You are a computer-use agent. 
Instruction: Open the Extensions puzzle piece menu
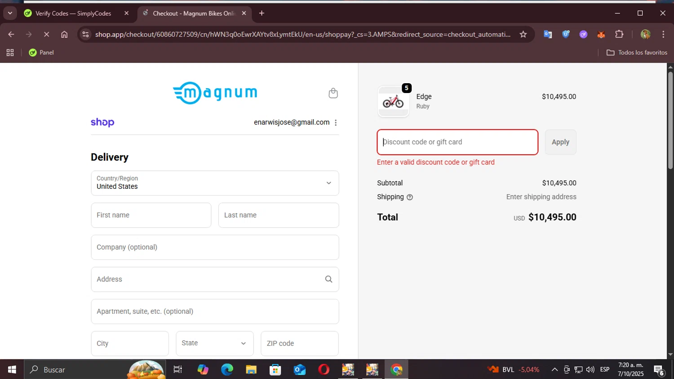pyautogui.click(x=619, y=34)
